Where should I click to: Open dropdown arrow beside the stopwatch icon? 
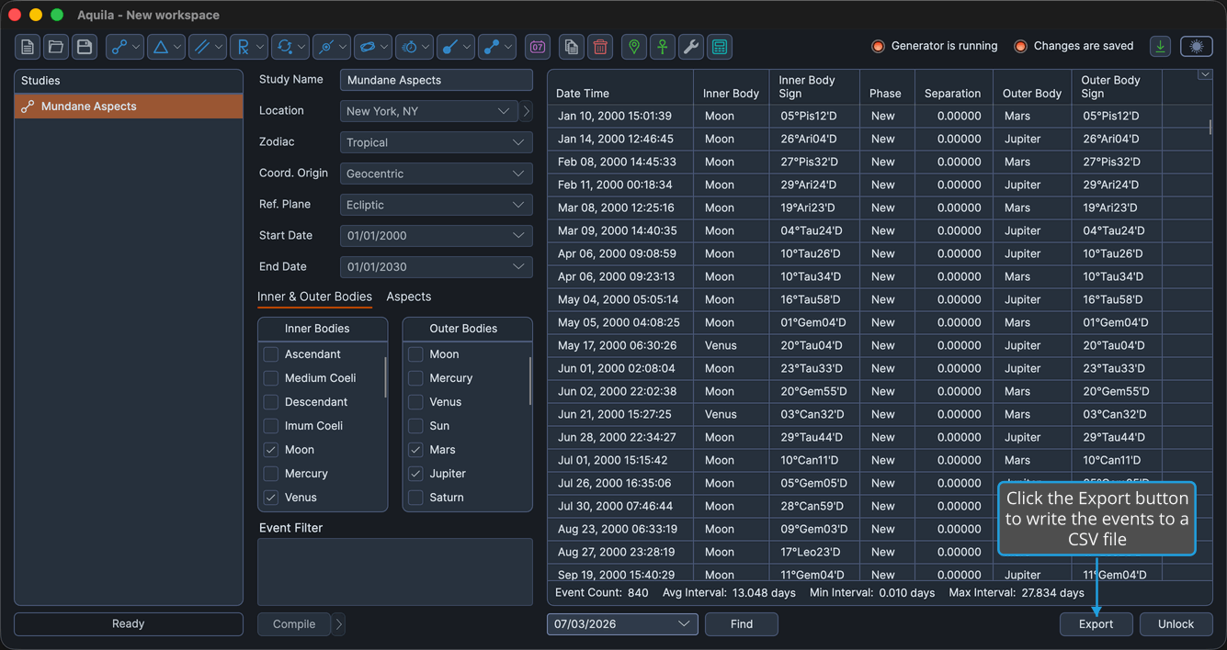tap(426, 47)
